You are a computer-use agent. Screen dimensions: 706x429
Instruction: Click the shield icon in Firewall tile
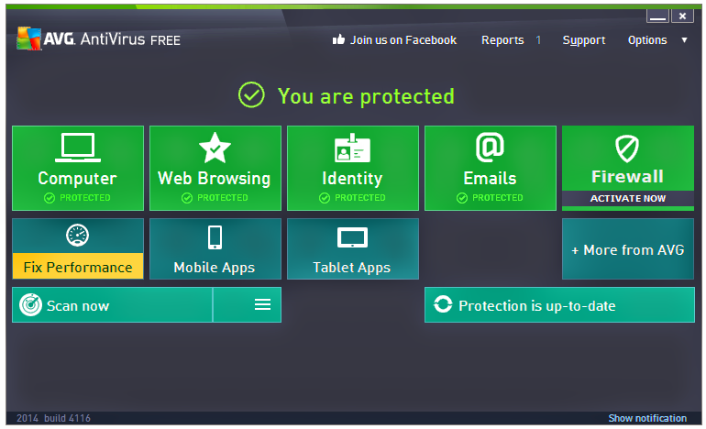[x=627, y=148]
